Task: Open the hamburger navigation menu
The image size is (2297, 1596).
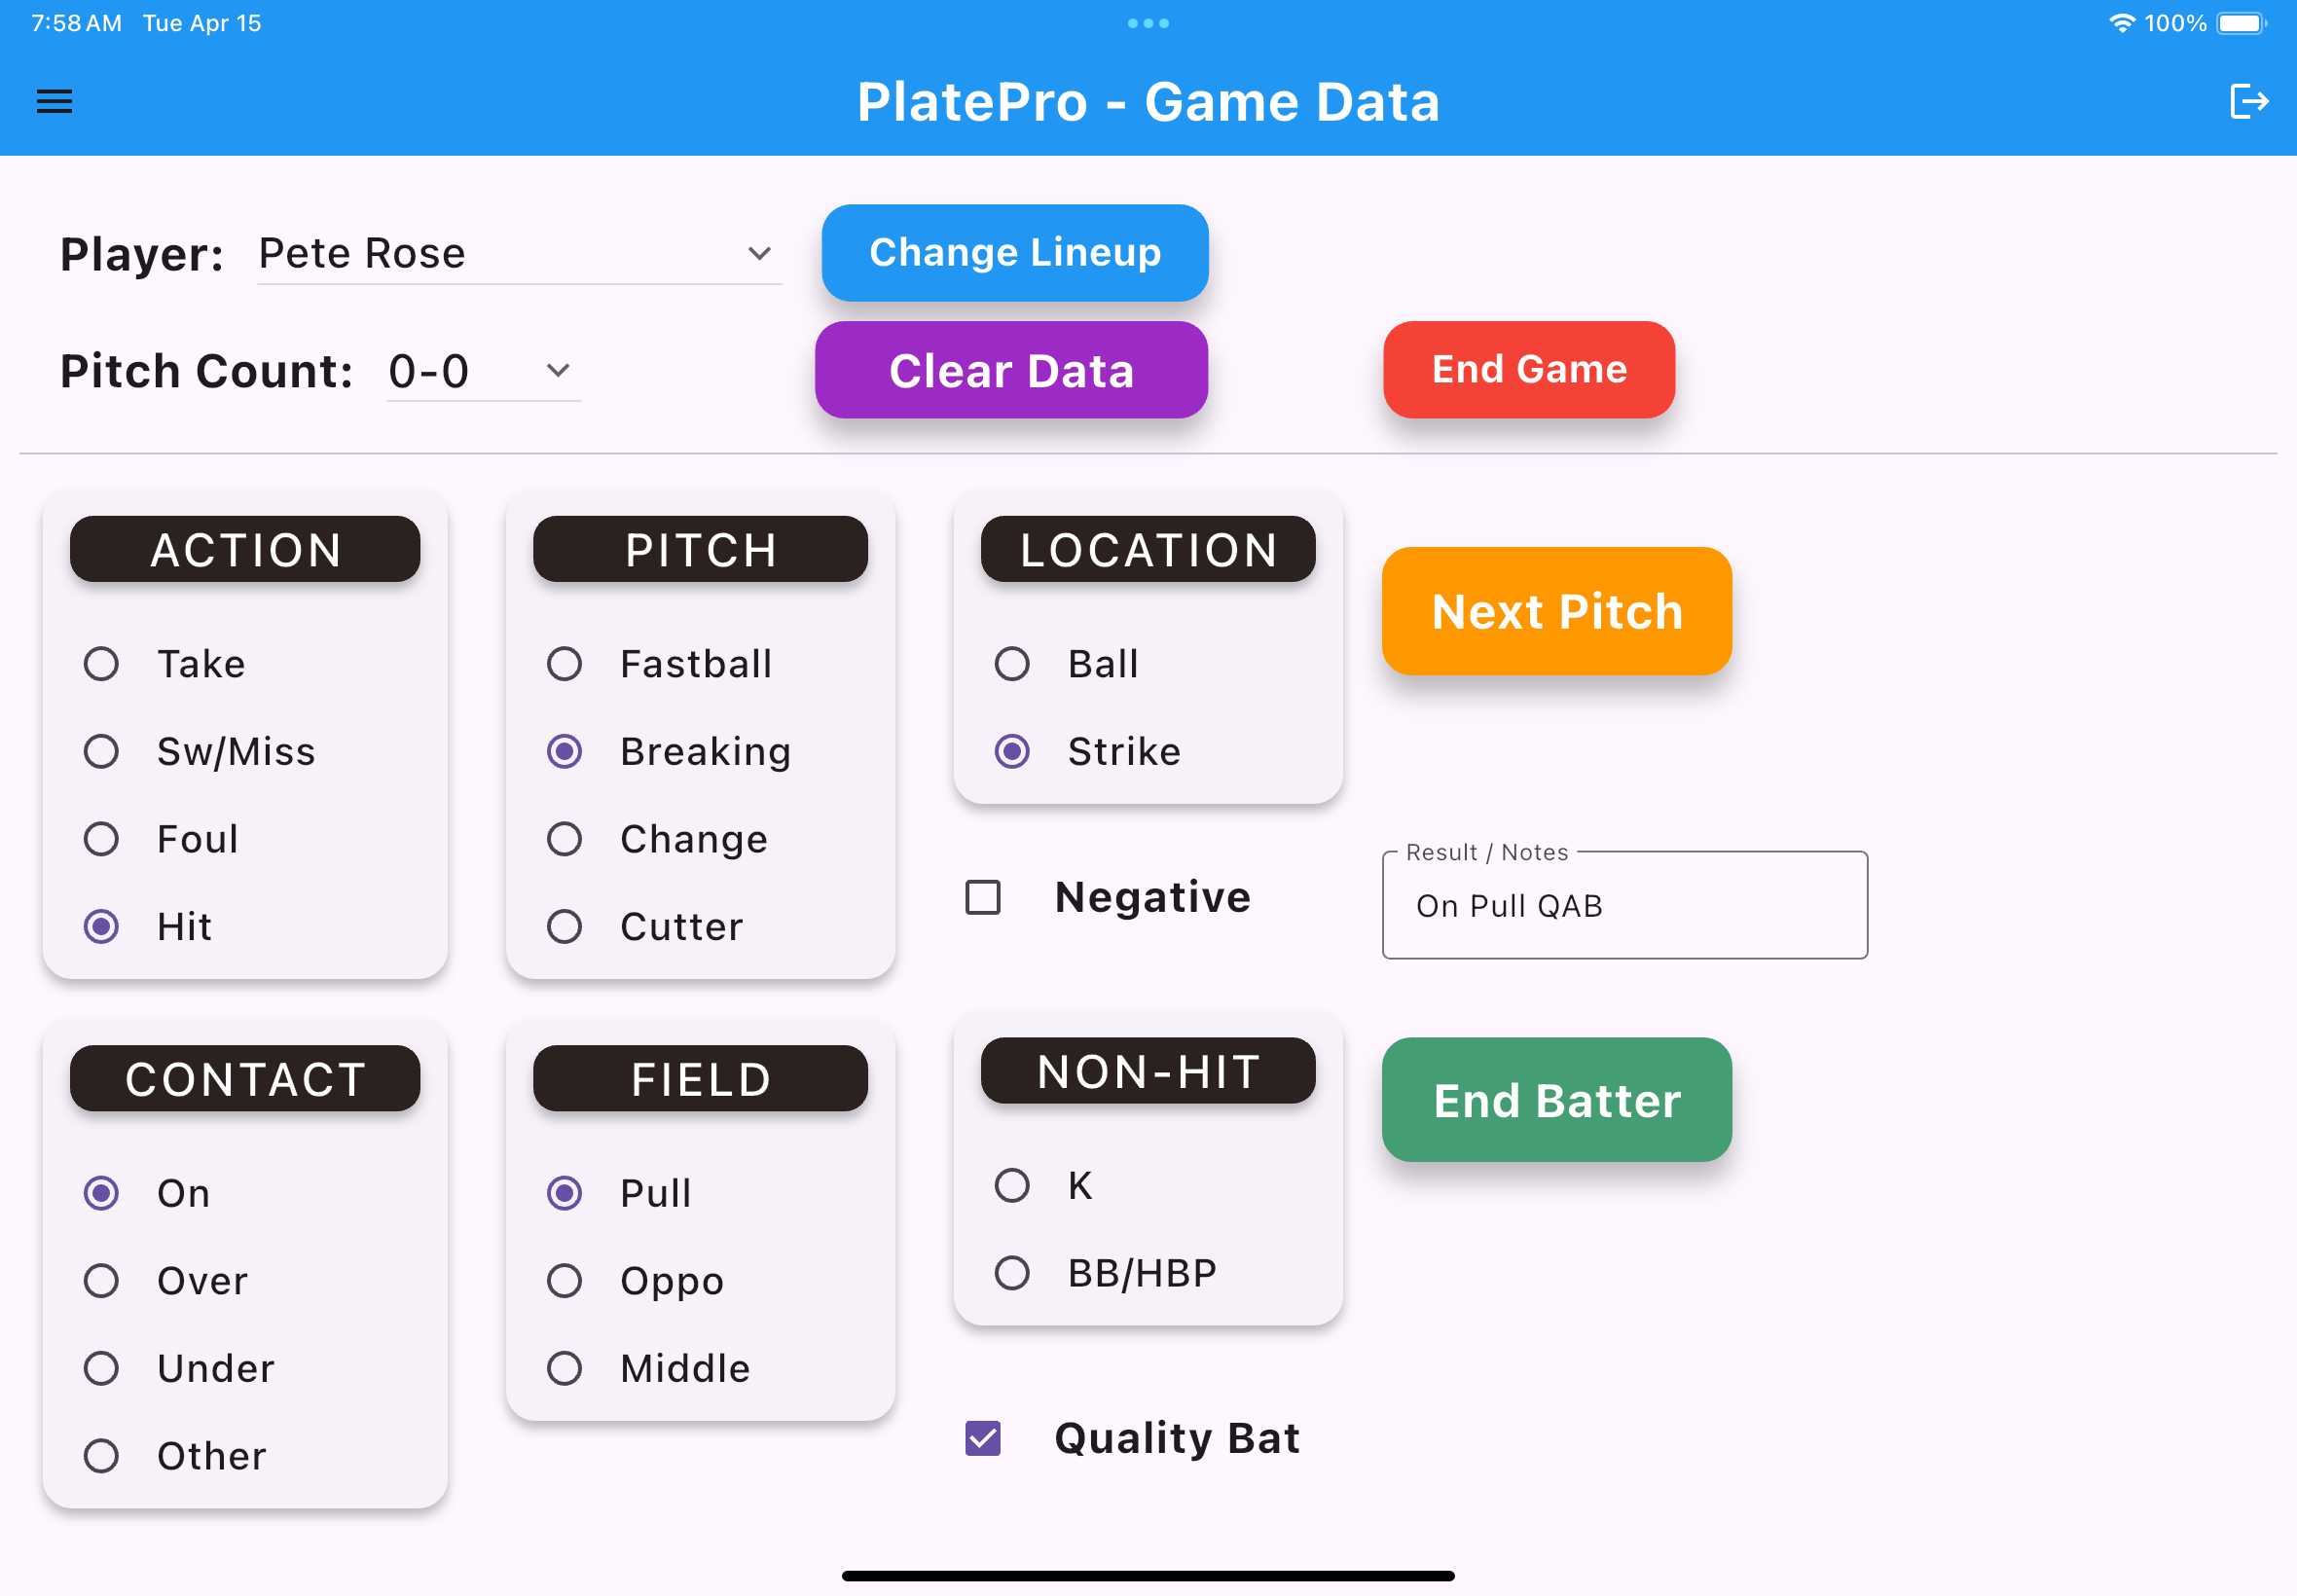Action: [54, 101]
